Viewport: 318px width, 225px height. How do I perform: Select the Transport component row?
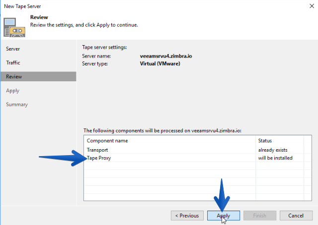(x=198, y=150)
